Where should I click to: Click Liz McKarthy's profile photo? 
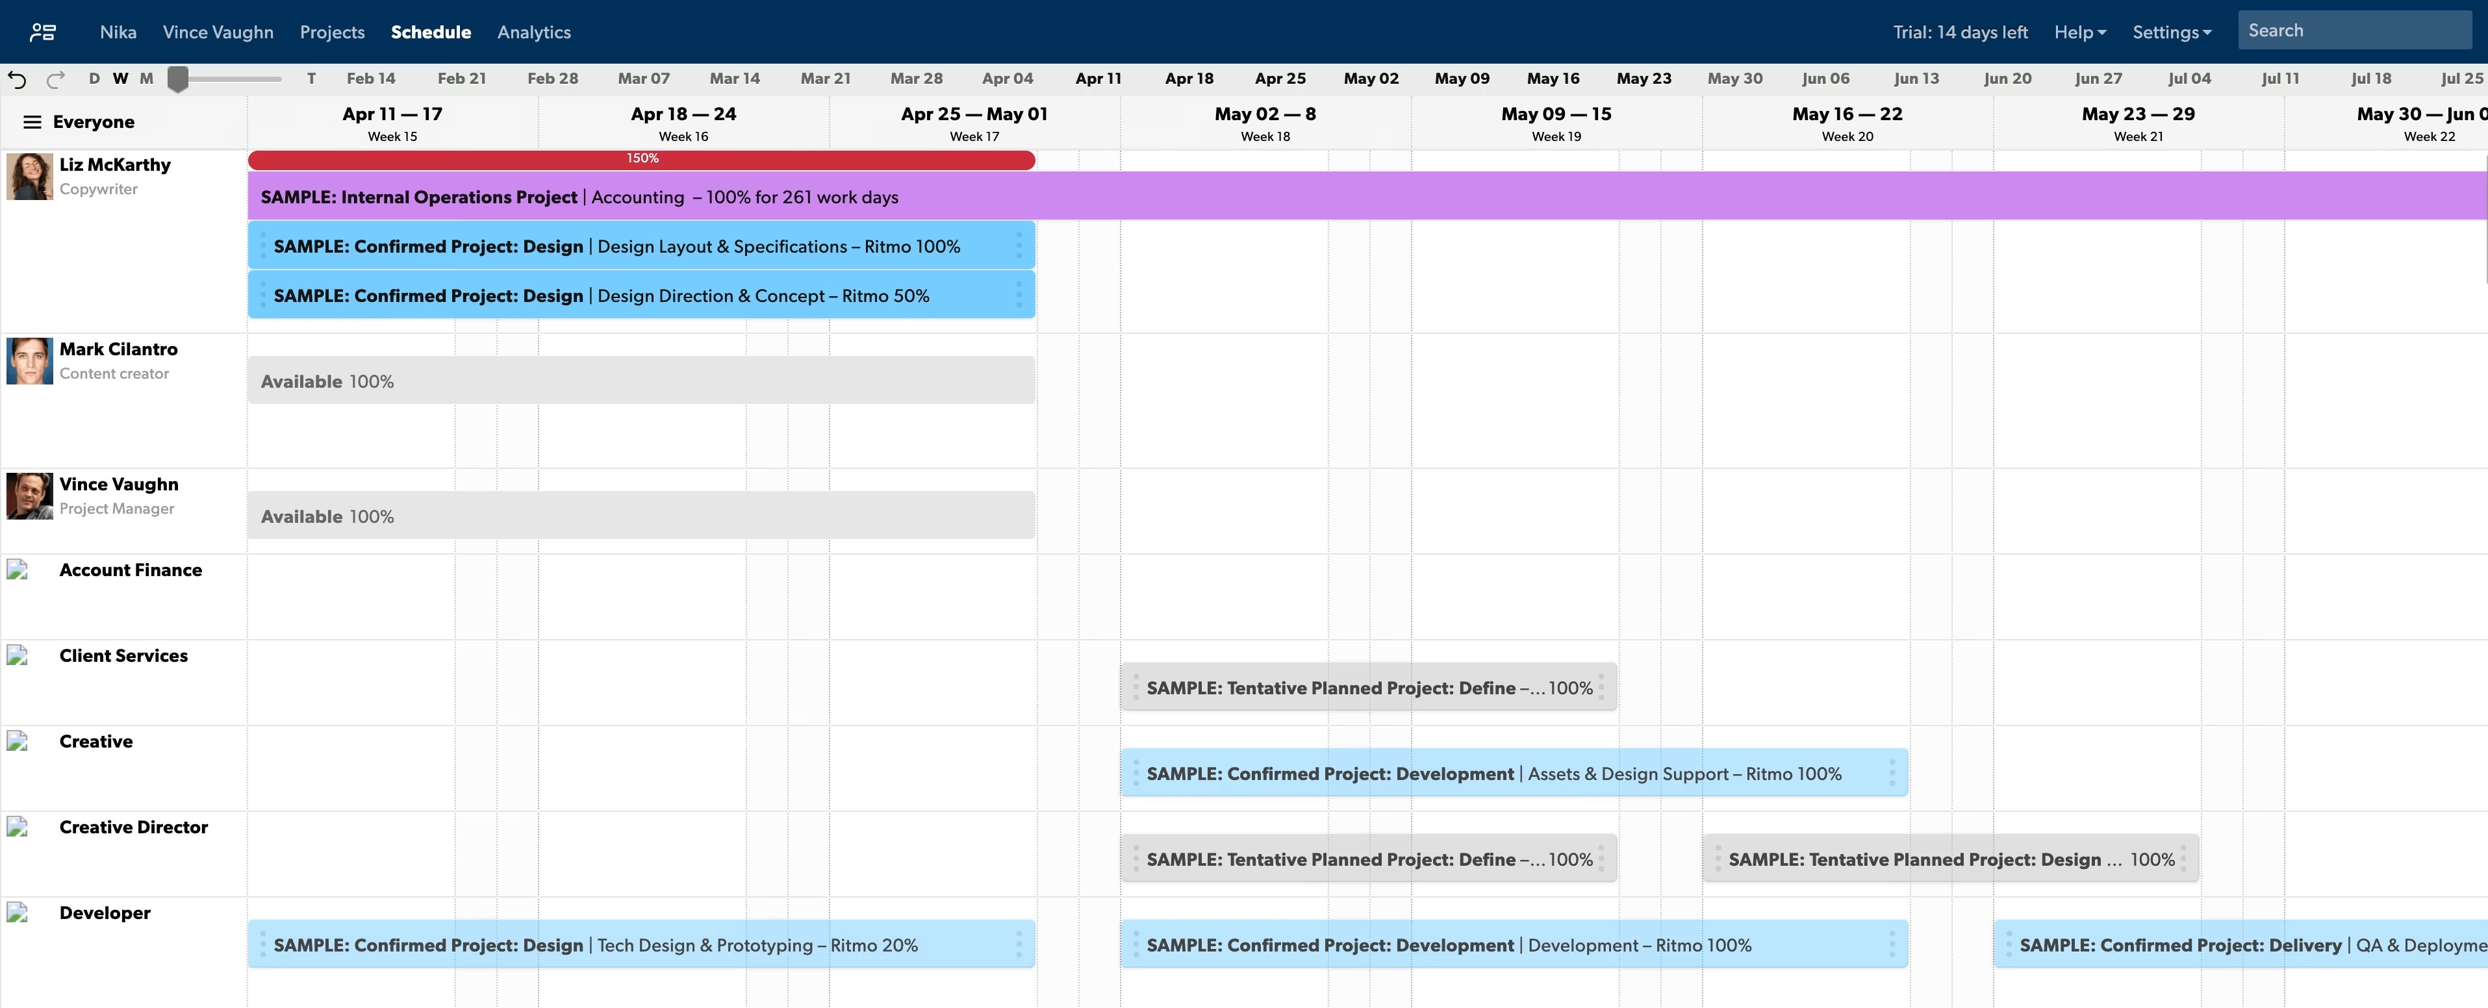(x=30, y=177)
